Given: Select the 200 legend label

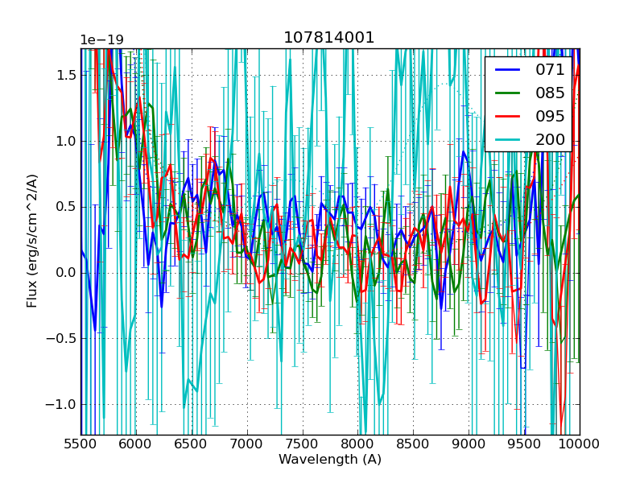Looking at the screenshot, I should [x=550, y=139].
